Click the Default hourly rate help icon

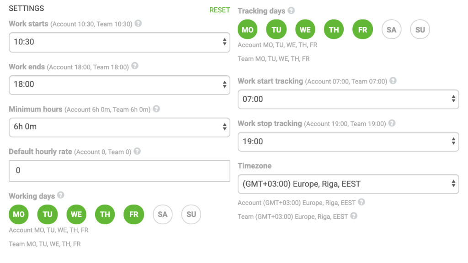(x=137, y=151)
